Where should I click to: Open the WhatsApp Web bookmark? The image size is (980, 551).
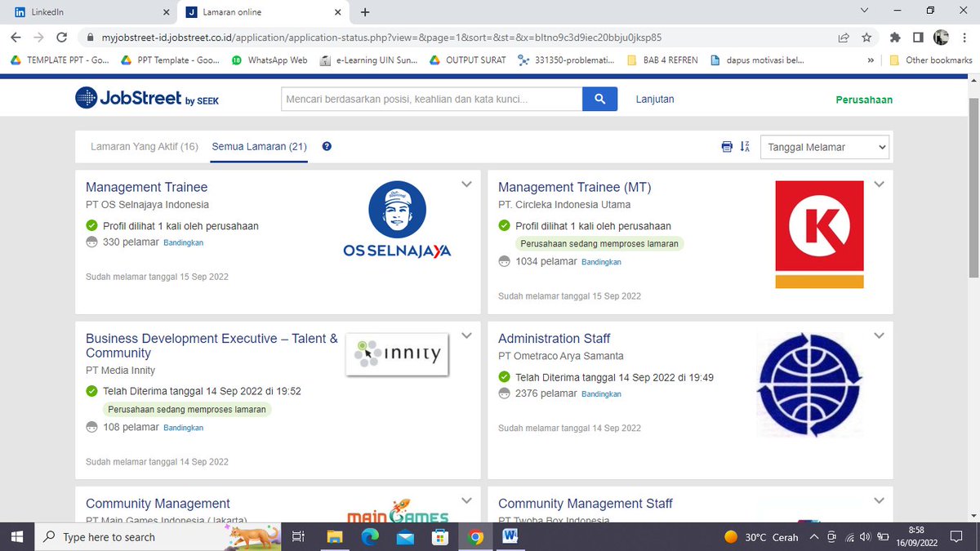pos(269,60)
